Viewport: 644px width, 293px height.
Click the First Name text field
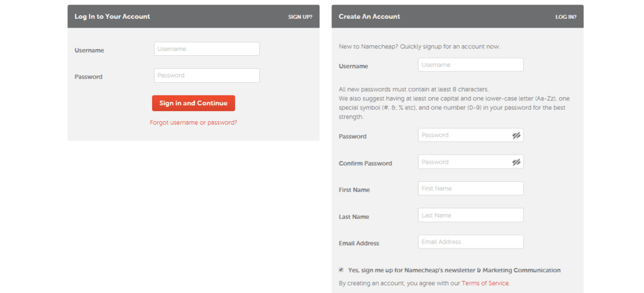coord(470,188)
